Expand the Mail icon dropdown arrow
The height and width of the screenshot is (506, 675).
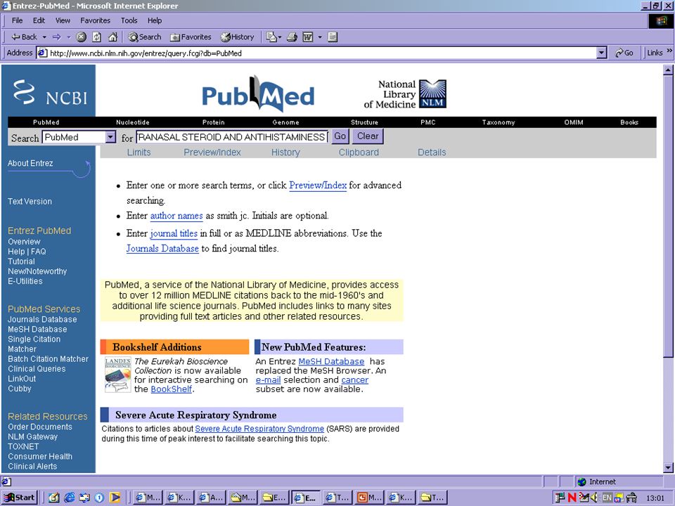280,37
